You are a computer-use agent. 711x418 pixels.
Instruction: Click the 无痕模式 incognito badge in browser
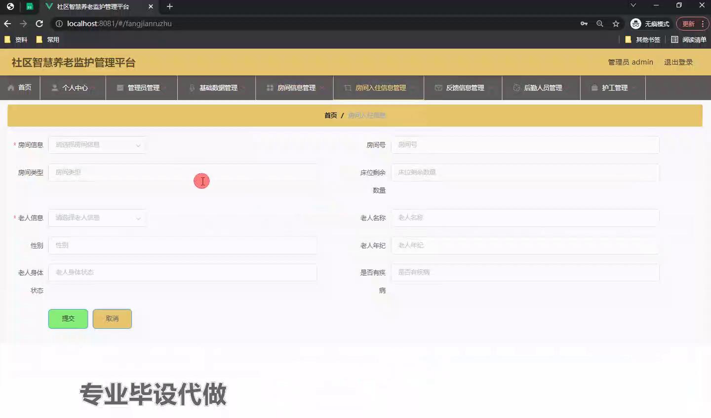click(x=650, y=23)
